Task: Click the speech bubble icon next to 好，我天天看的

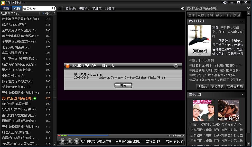Action: [190, 60]
